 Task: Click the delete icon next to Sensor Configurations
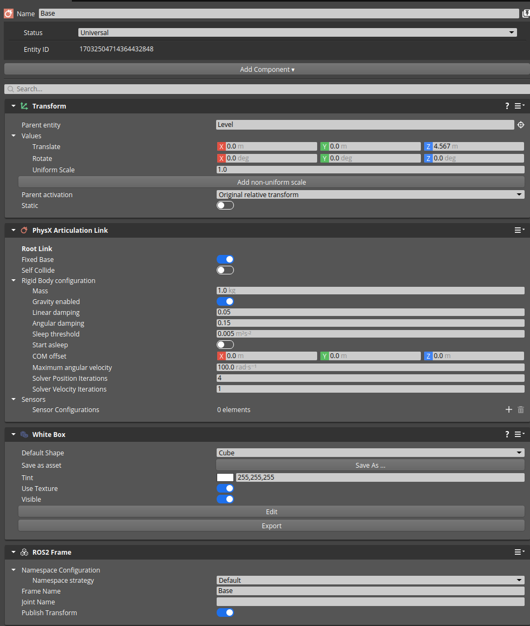pos(521,409)
